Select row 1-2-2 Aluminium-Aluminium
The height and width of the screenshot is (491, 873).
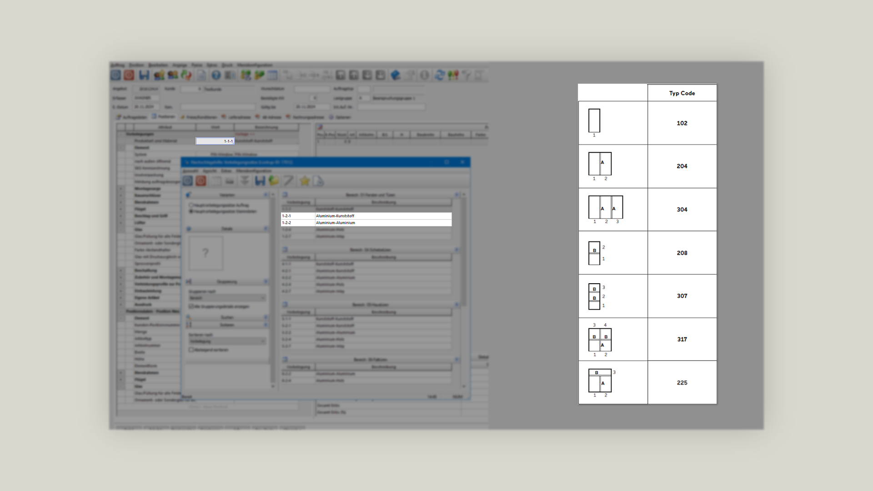(366, 223)
